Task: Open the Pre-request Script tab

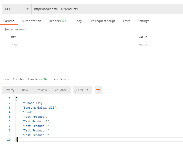Action: 102,21
